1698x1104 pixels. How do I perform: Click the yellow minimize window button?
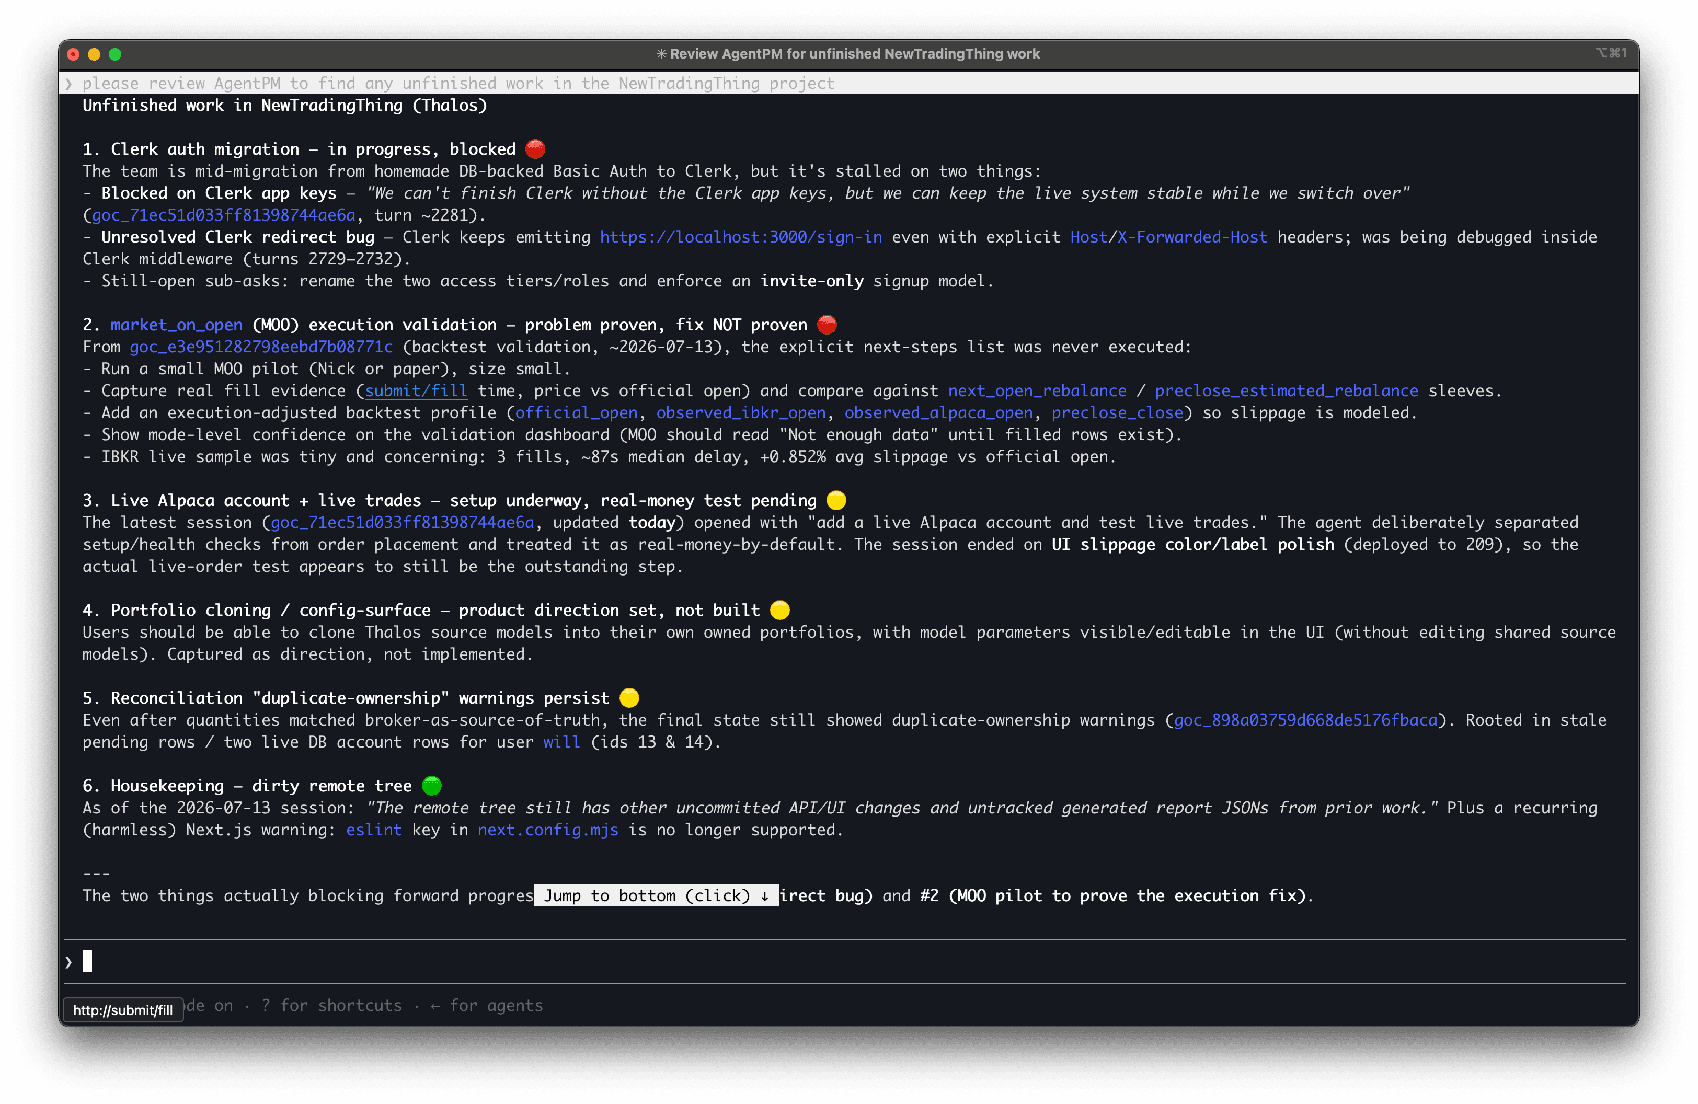pyautogui.click(x=94, y=54)
